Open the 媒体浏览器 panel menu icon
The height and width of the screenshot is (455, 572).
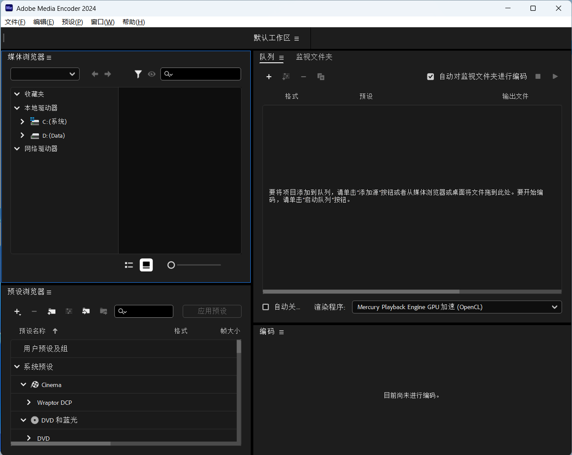pos(49,58)
